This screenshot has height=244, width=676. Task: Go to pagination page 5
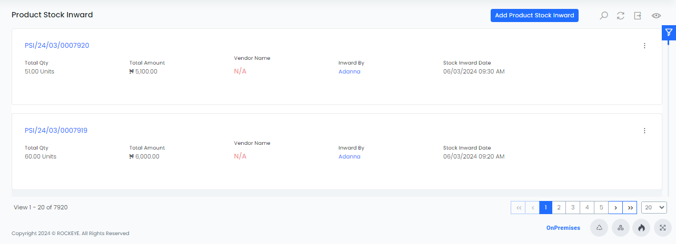click(x=601, y=207)
